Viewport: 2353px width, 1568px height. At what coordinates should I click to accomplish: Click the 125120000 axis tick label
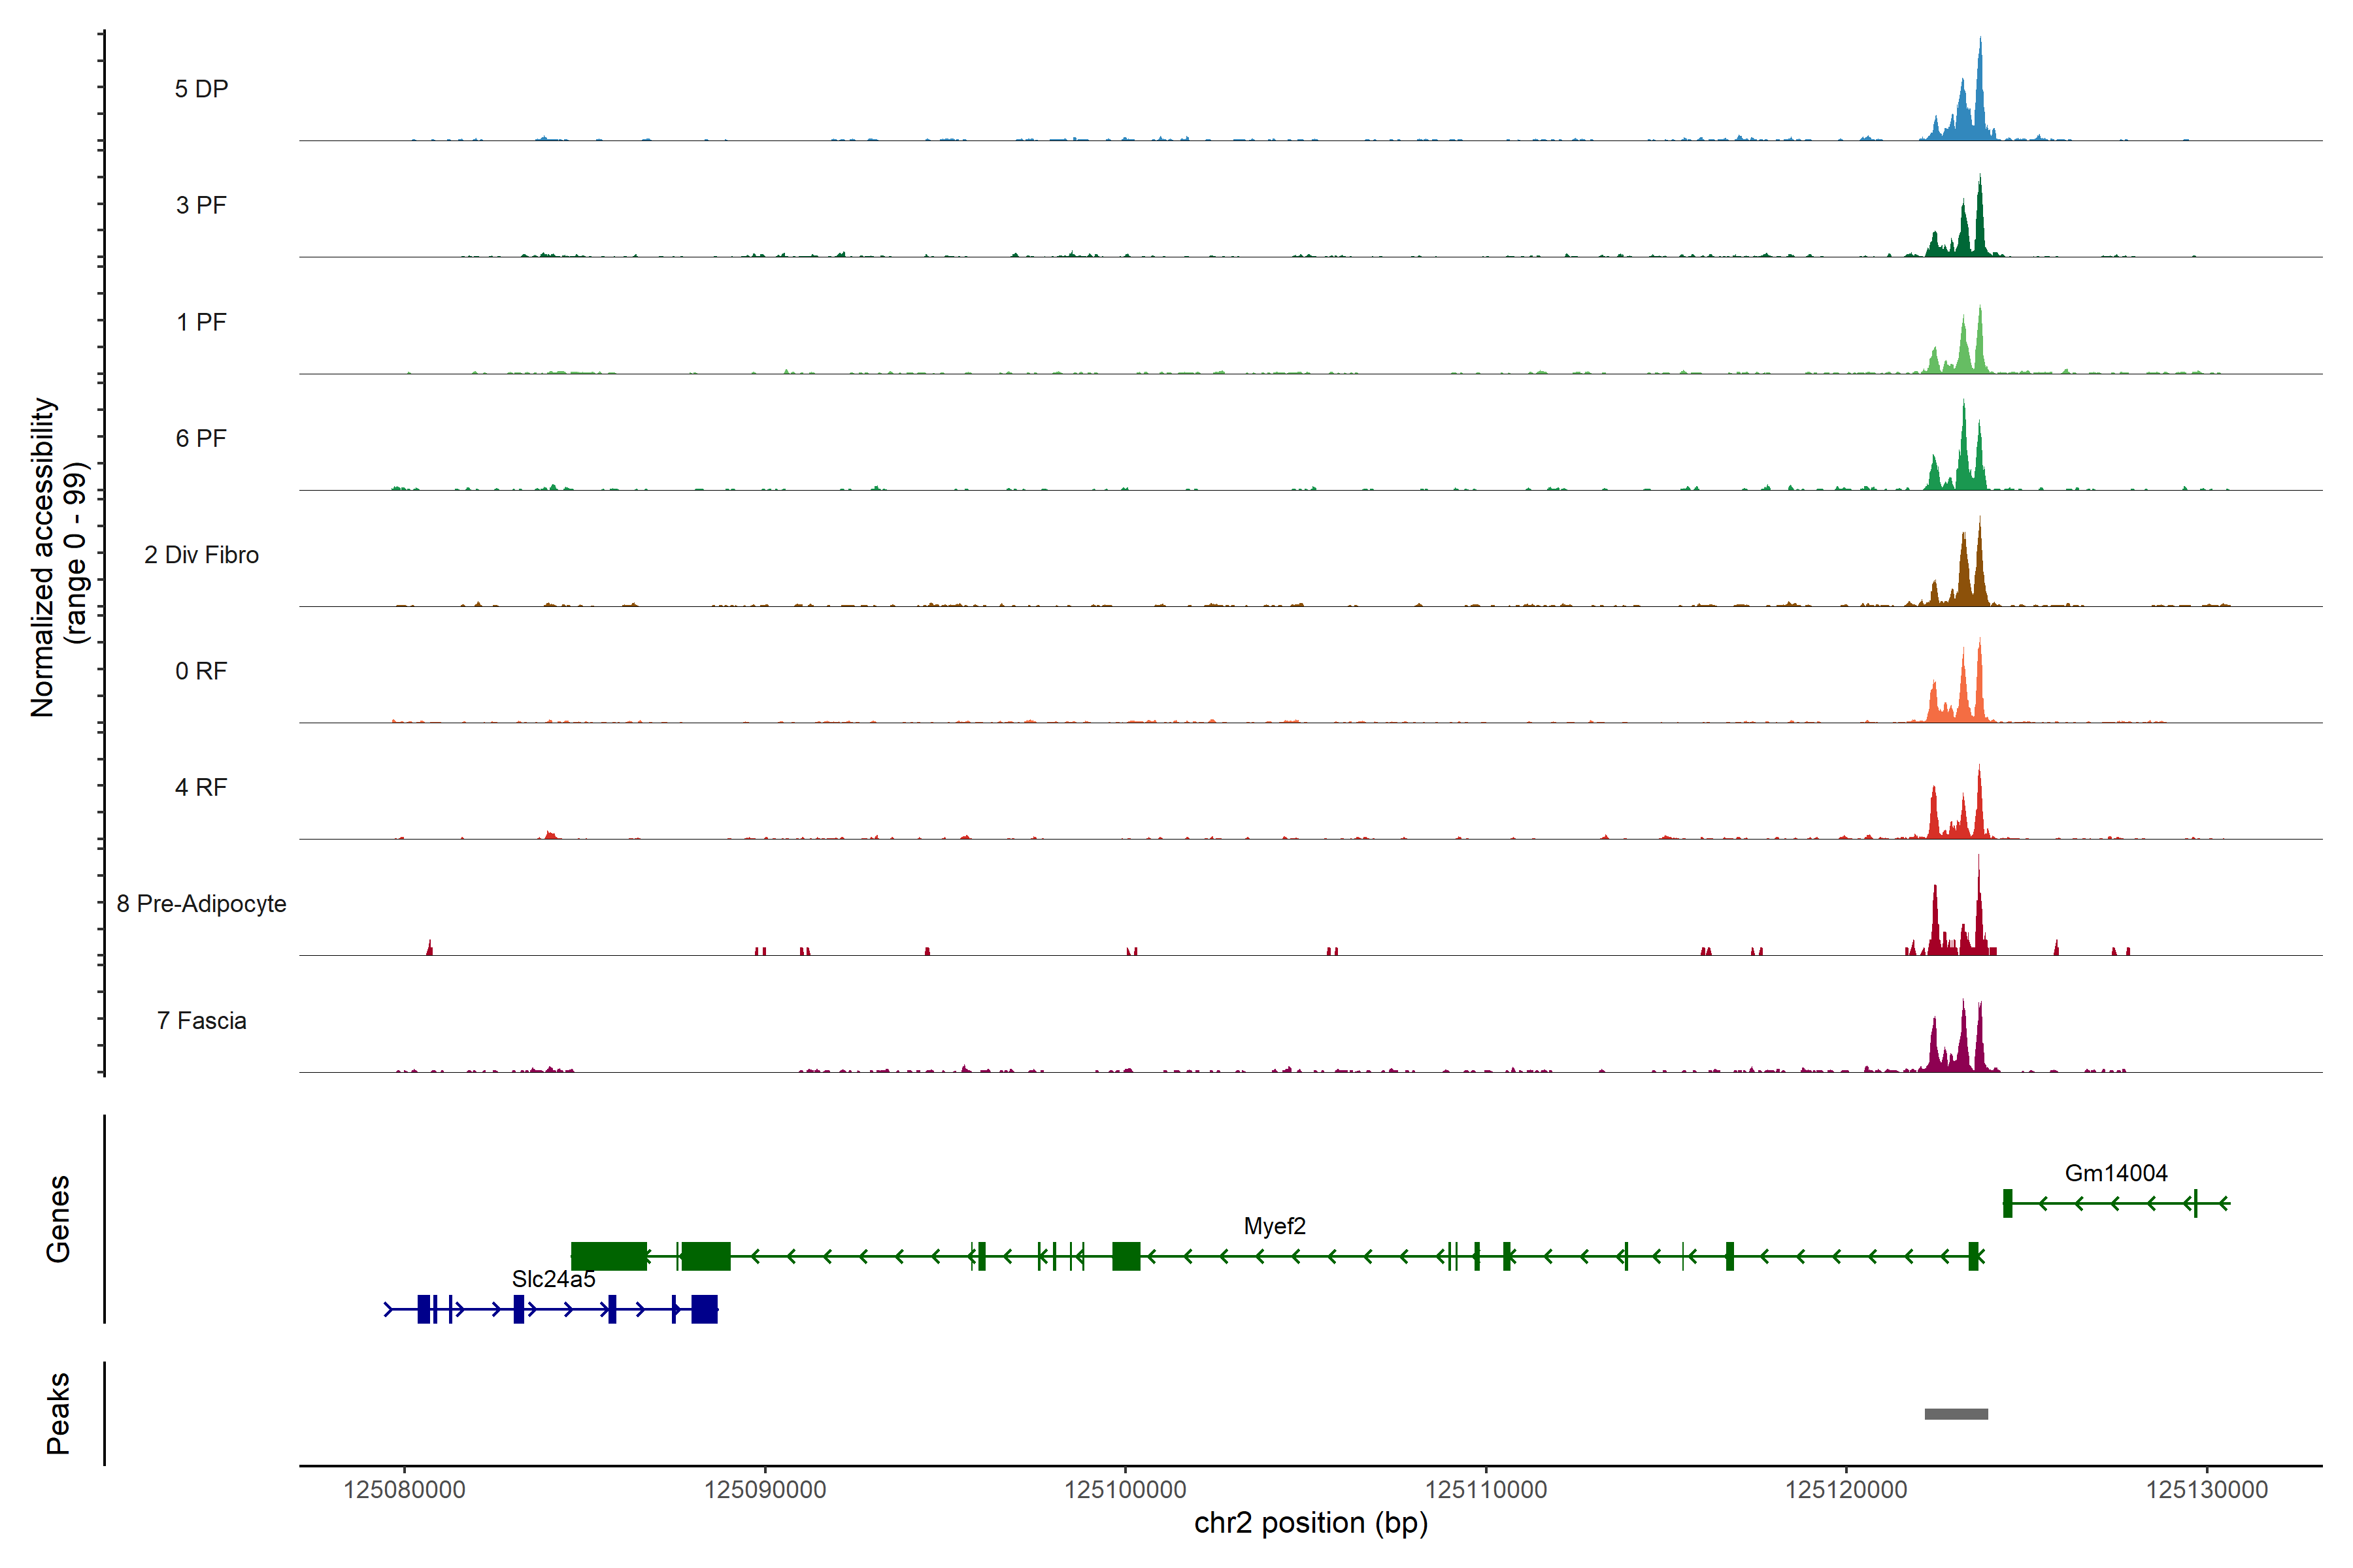pyautogui.click(x=1846, y=1490)
